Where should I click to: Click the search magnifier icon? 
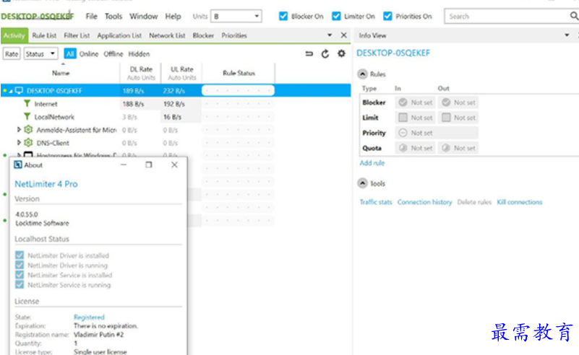tap(574, 16)
